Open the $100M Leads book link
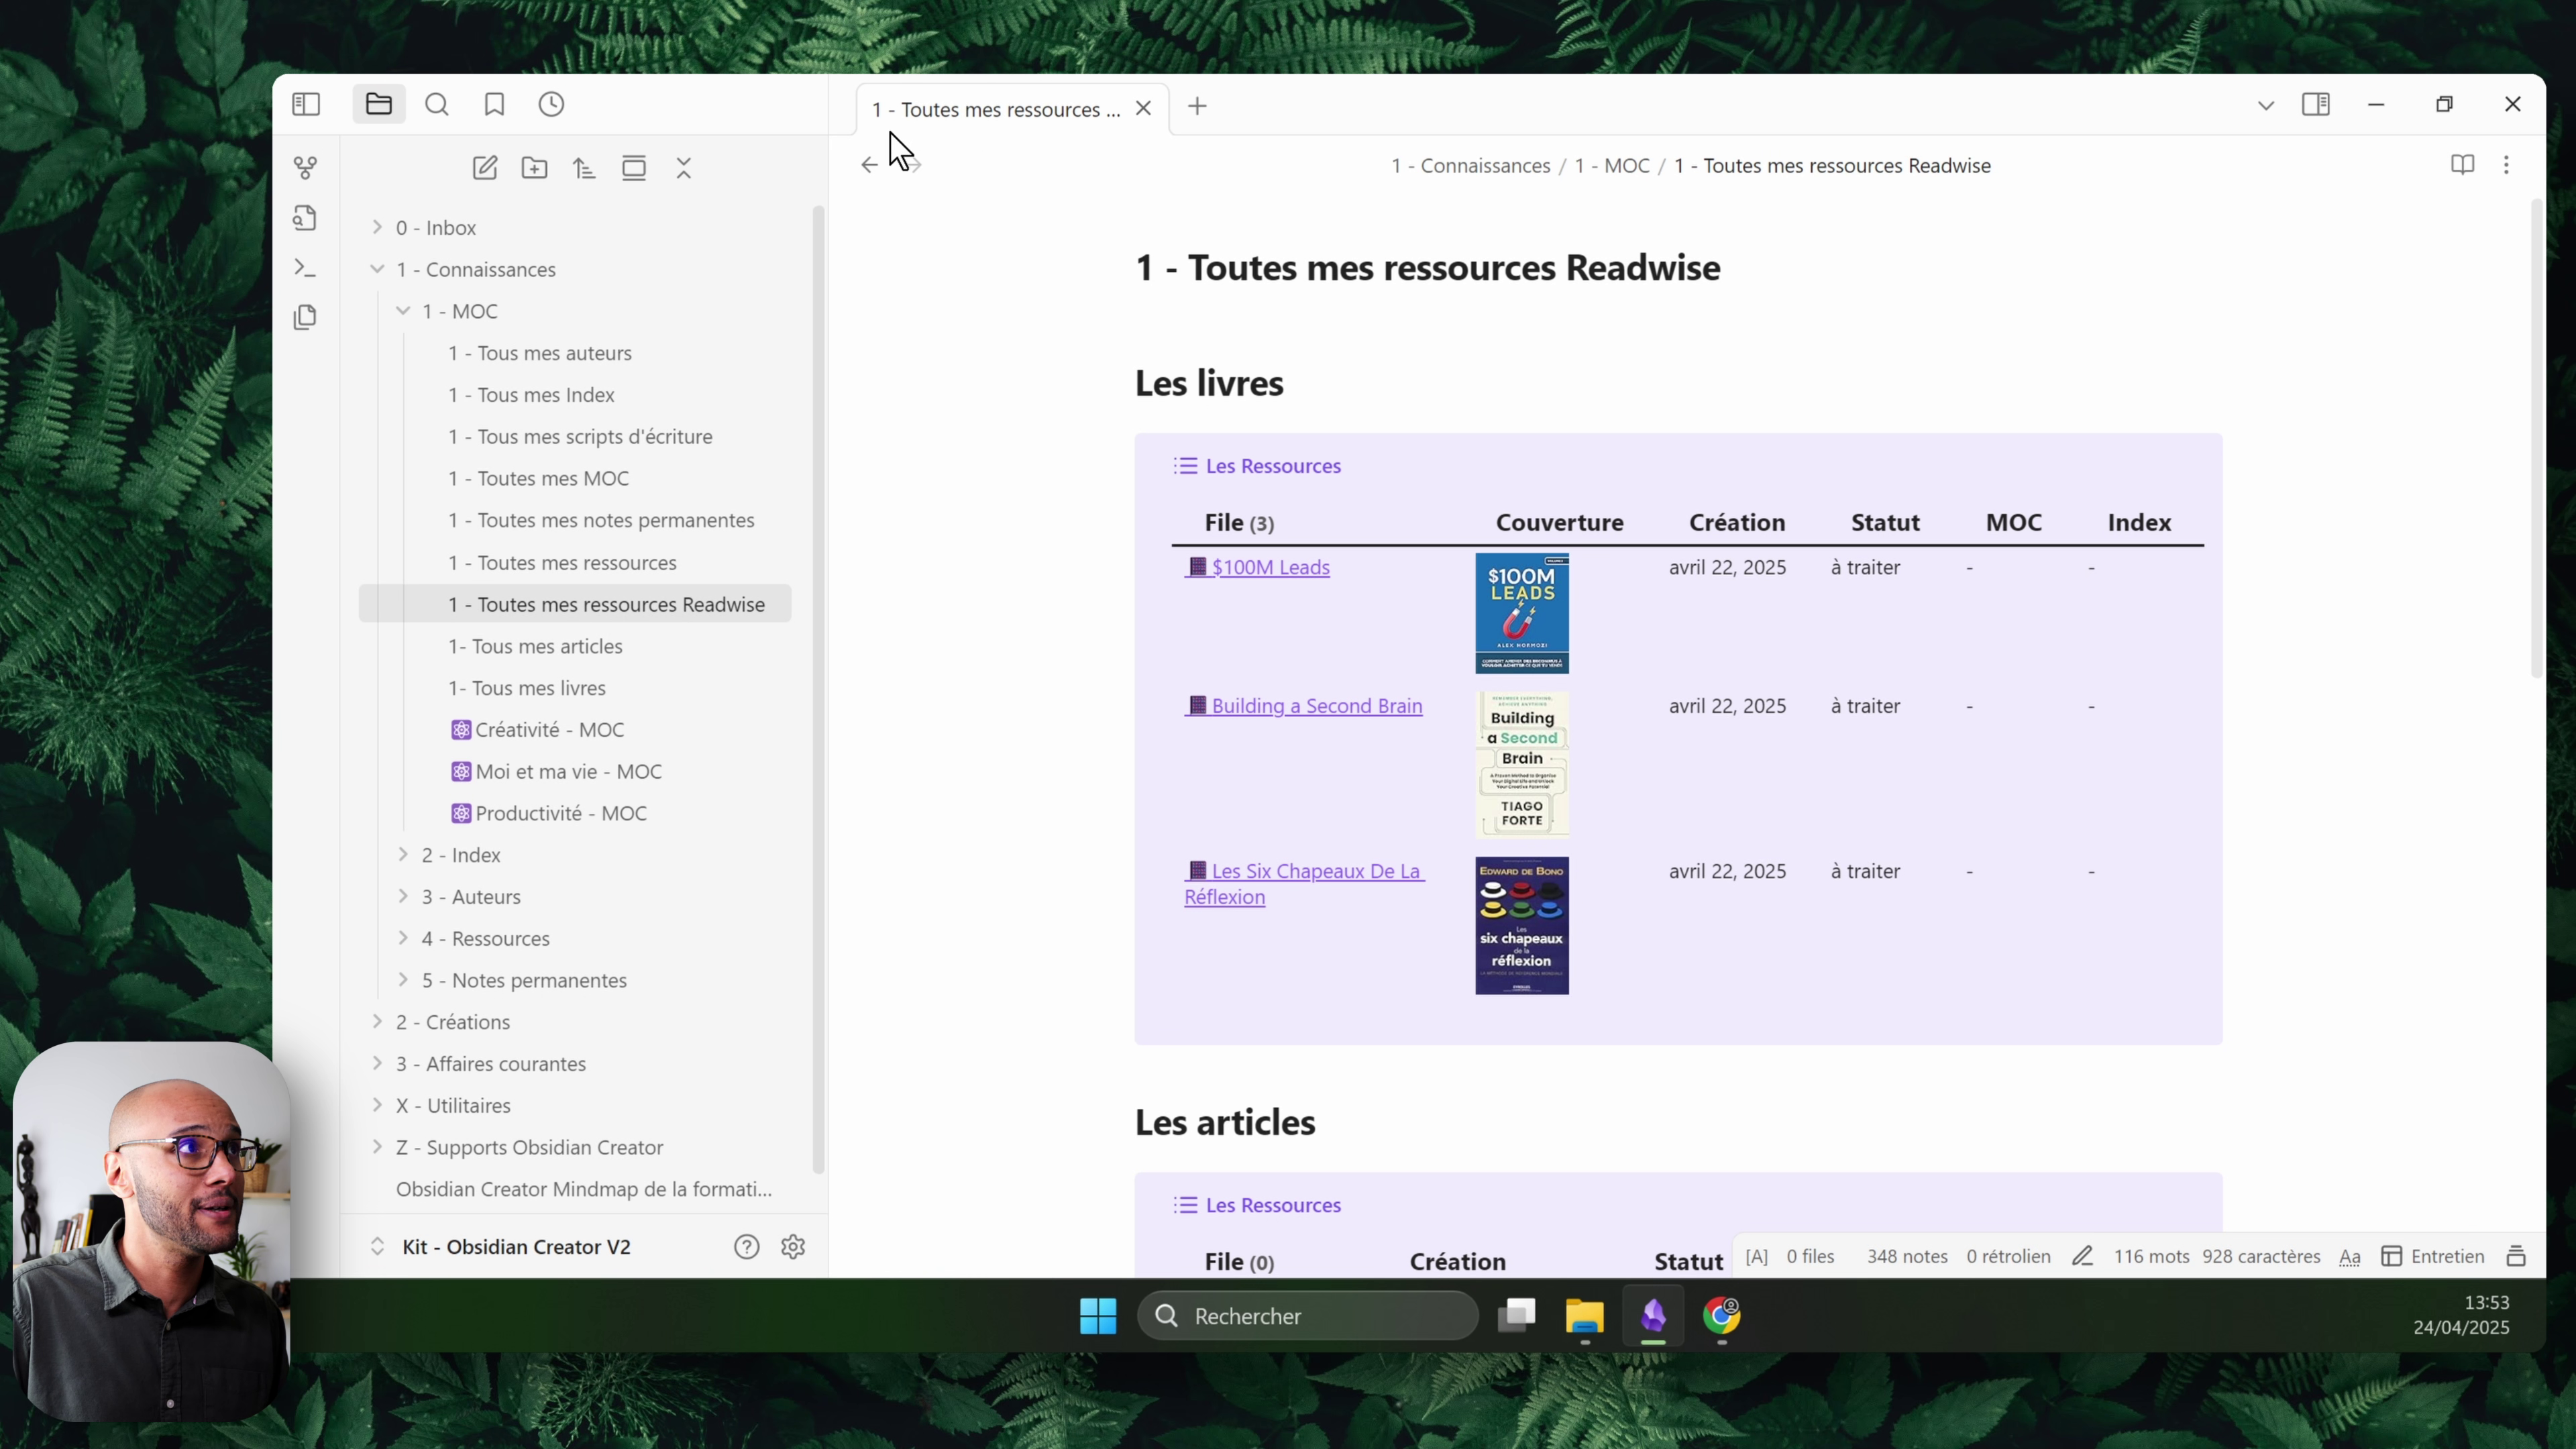This screenshot has height=1449, width=2576. (x=1270, y=567)
